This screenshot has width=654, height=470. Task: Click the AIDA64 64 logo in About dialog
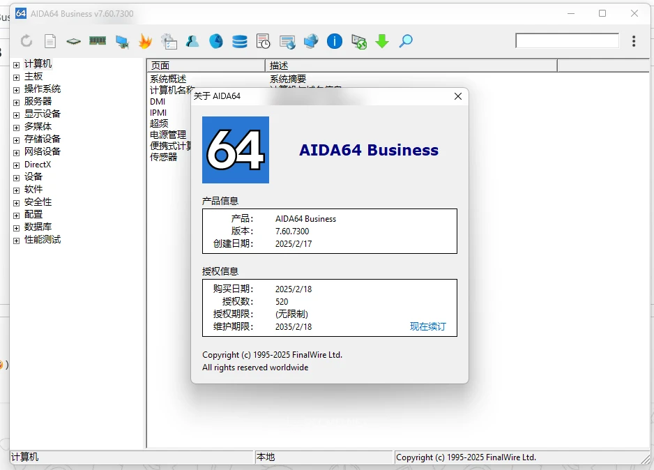coord(236,150)
